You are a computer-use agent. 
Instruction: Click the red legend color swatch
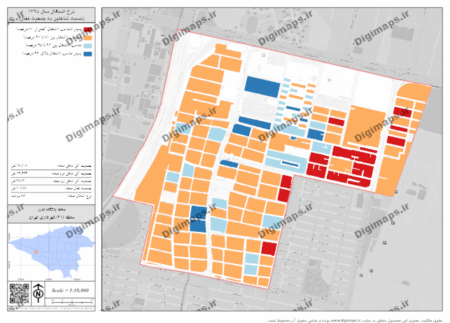point(88,29)
